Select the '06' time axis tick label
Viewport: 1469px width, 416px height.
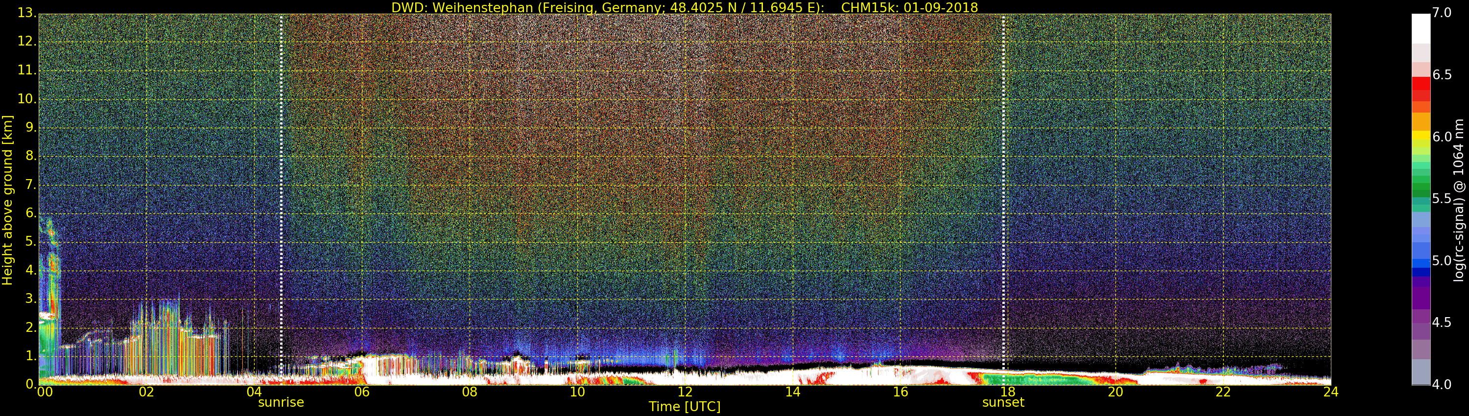[362, 392]
